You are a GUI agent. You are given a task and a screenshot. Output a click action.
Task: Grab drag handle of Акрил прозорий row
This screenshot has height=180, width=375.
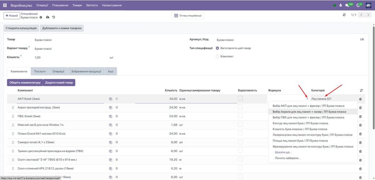click(13, 107)
